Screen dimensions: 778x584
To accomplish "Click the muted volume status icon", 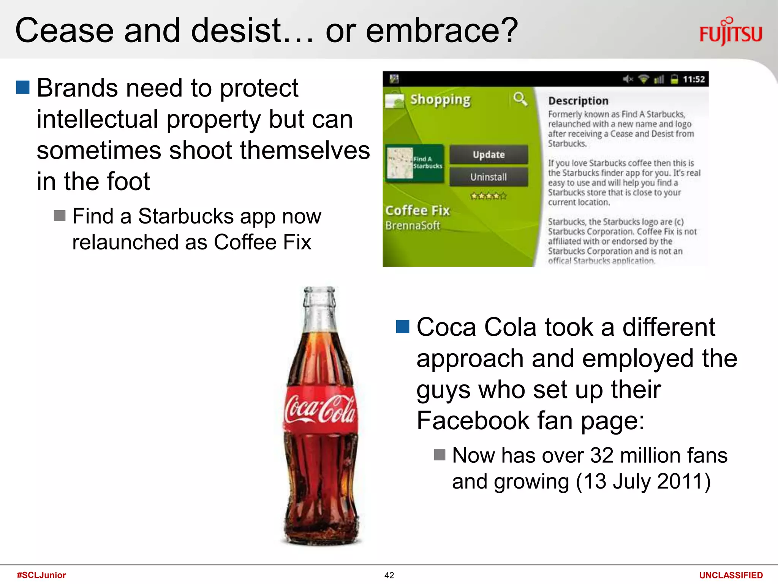I will (x=628, y=79).
